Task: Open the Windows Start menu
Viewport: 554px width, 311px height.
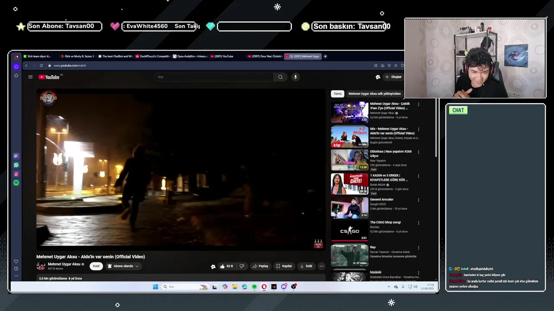Action: click(x=155, y=287)
